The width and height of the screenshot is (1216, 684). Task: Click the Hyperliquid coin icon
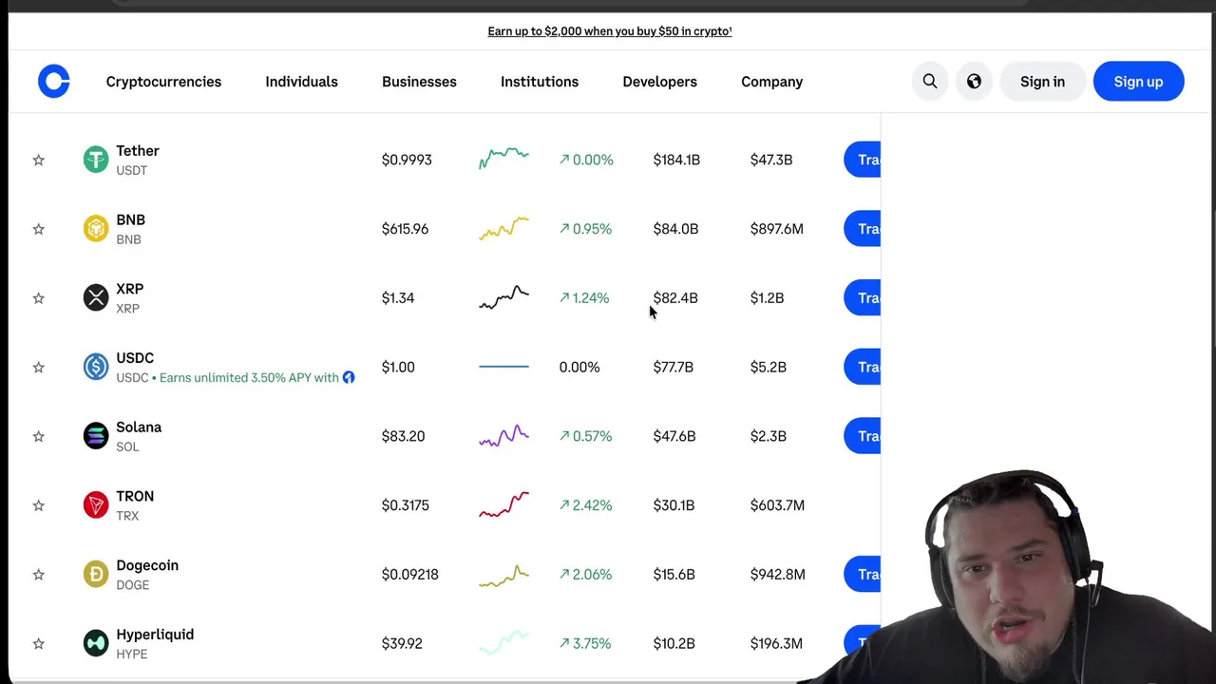tap(96, 643)
